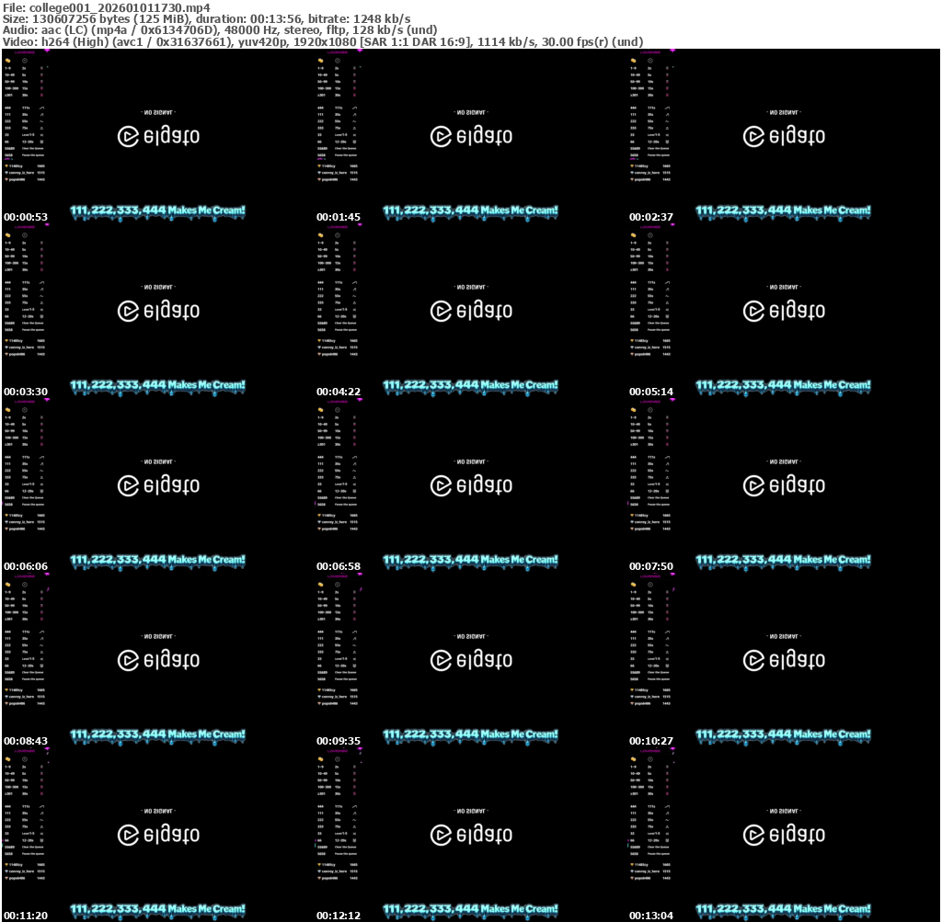
Task: Pick the frame captured at 00:04:22
Action: pos(470,311)
